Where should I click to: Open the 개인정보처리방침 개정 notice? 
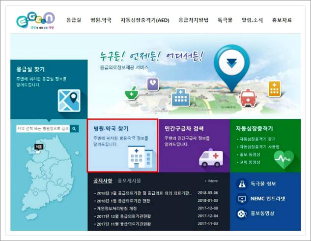point(116,209)
